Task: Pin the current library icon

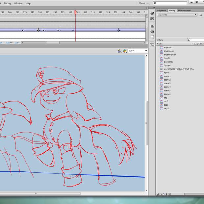Action: pyautogui.click(x=200, y=15)
